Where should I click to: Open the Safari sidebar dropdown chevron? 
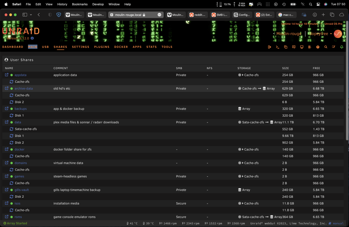pyautogui.click(x=31, y=15)
